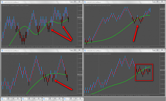Close the EURJPY,M2 chart window
The height and width of the screenshot is (101, 166).
162,2
